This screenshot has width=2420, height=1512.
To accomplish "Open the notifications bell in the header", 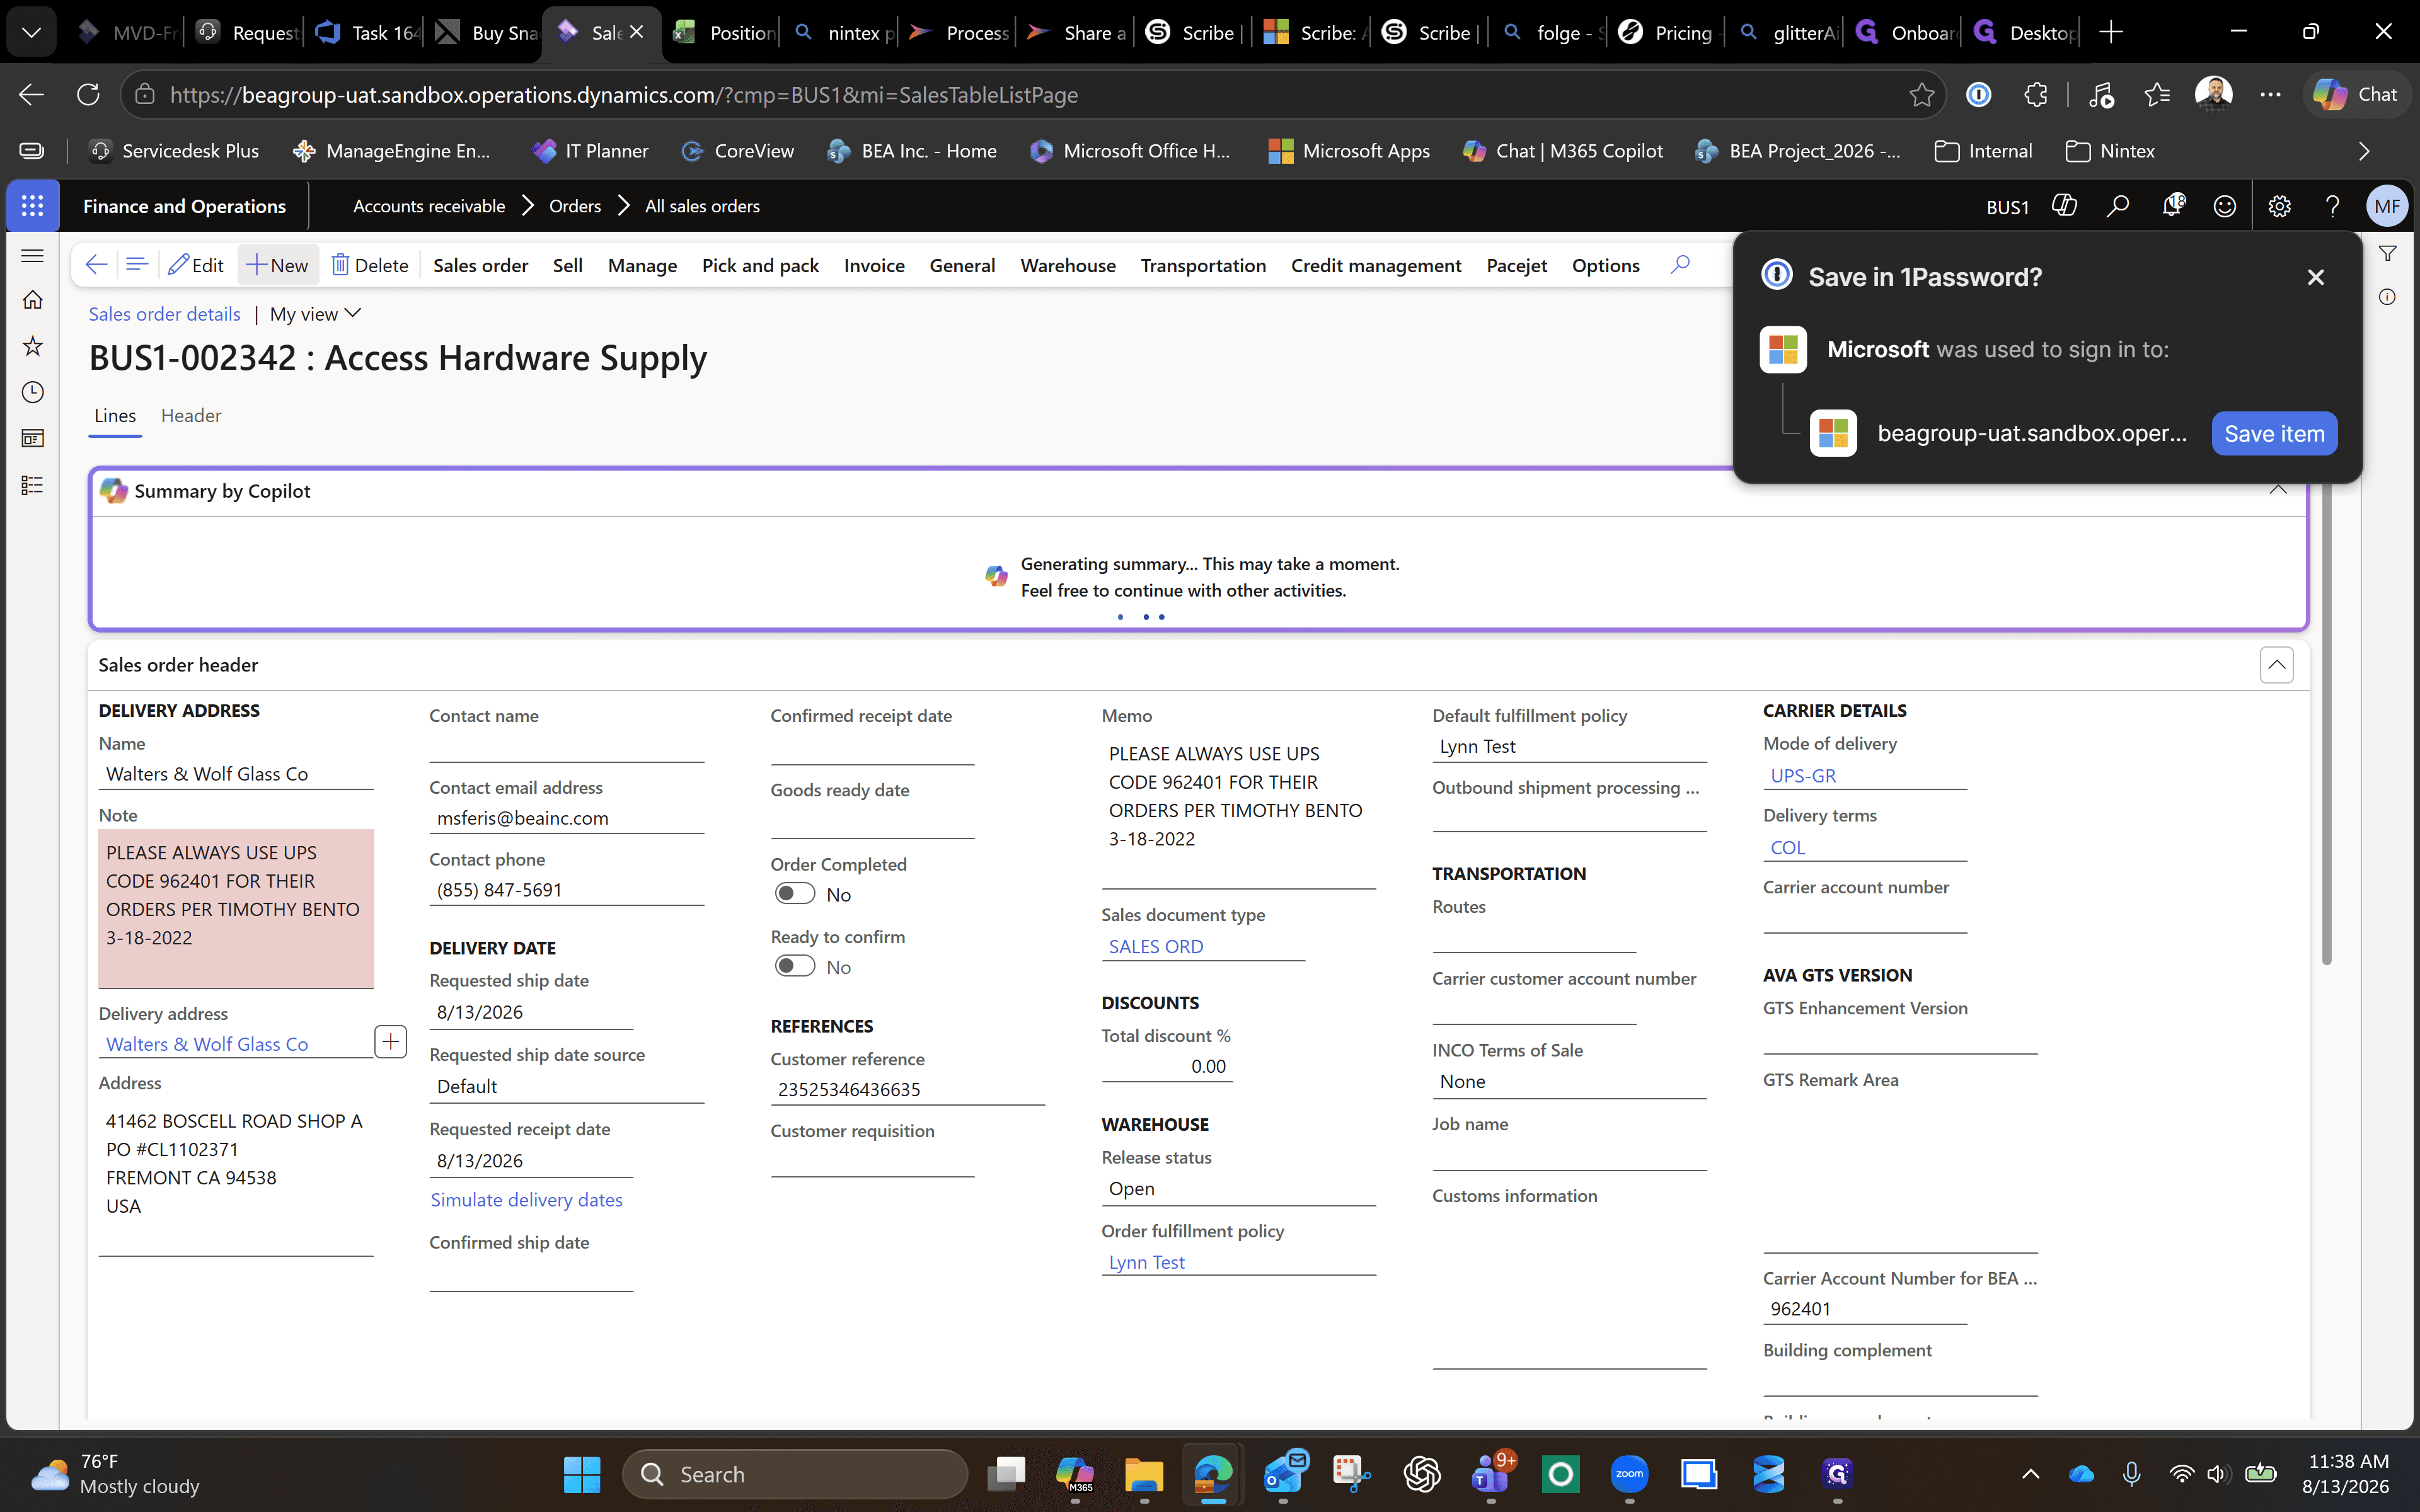I will click(x=2172, y=206).
